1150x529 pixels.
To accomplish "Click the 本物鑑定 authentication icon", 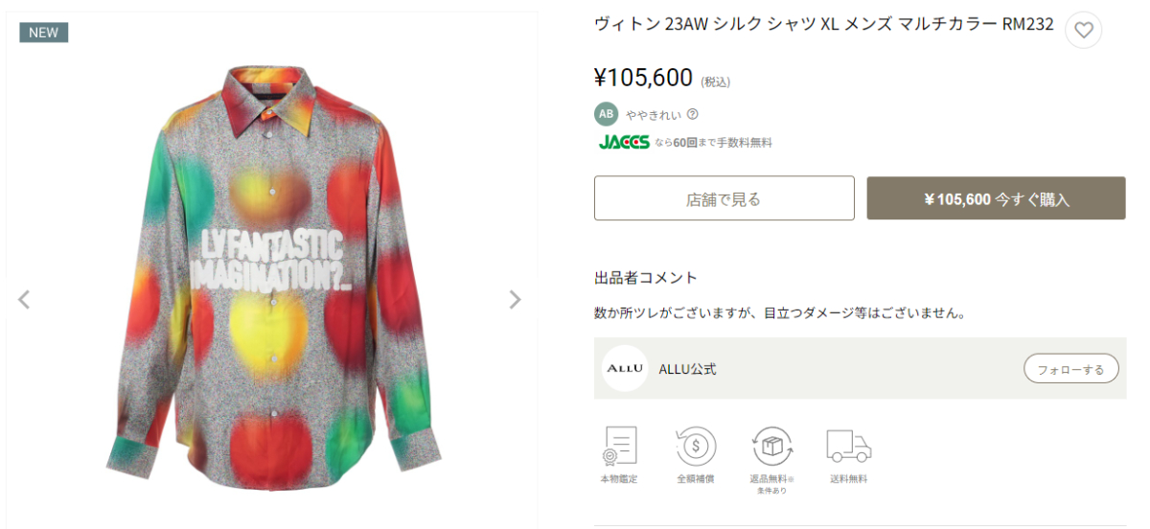I will (x=619, y=447).
